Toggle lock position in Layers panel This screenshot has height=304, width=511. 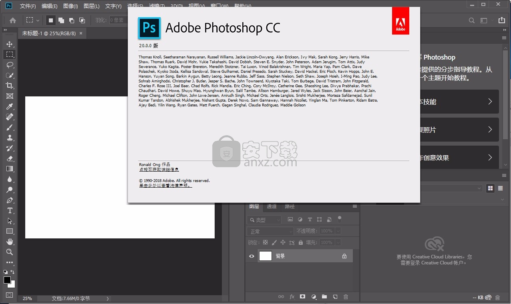(x=283, y=242)
